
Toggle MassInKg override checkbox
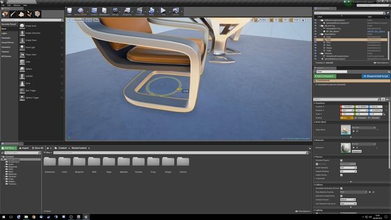click(x=317, y=164)
